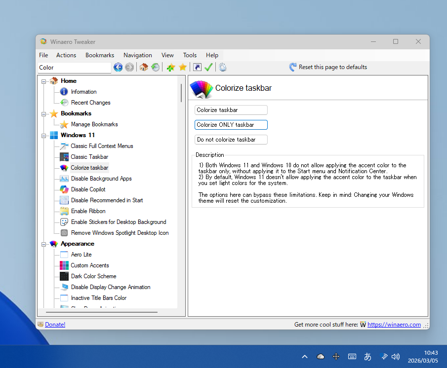Select Disable Copilot tree item text
Image resolution: width=447 pixels, height=368 pixels.
pos(88,189)
